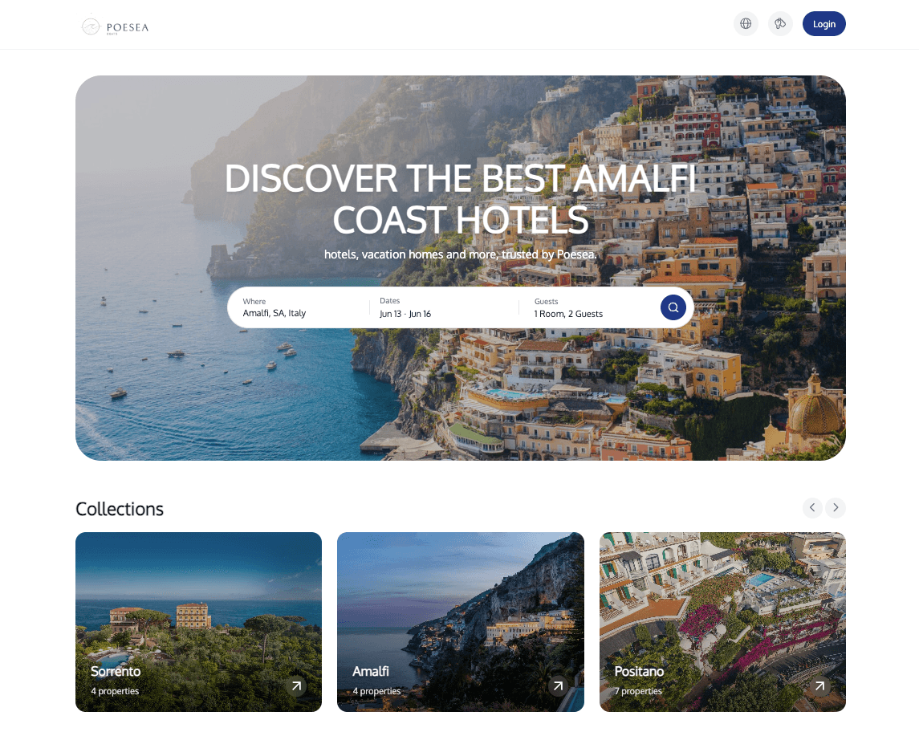Viewport: 919px width, 732px height.
Task: Open the Positano collection card image
Action: click(x=722, y=622)
